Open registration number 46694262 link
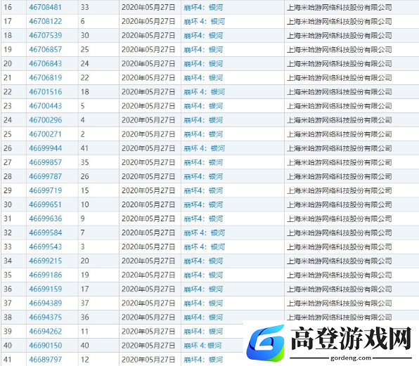This screenshot has height=366, width=419. coord(45,332)
